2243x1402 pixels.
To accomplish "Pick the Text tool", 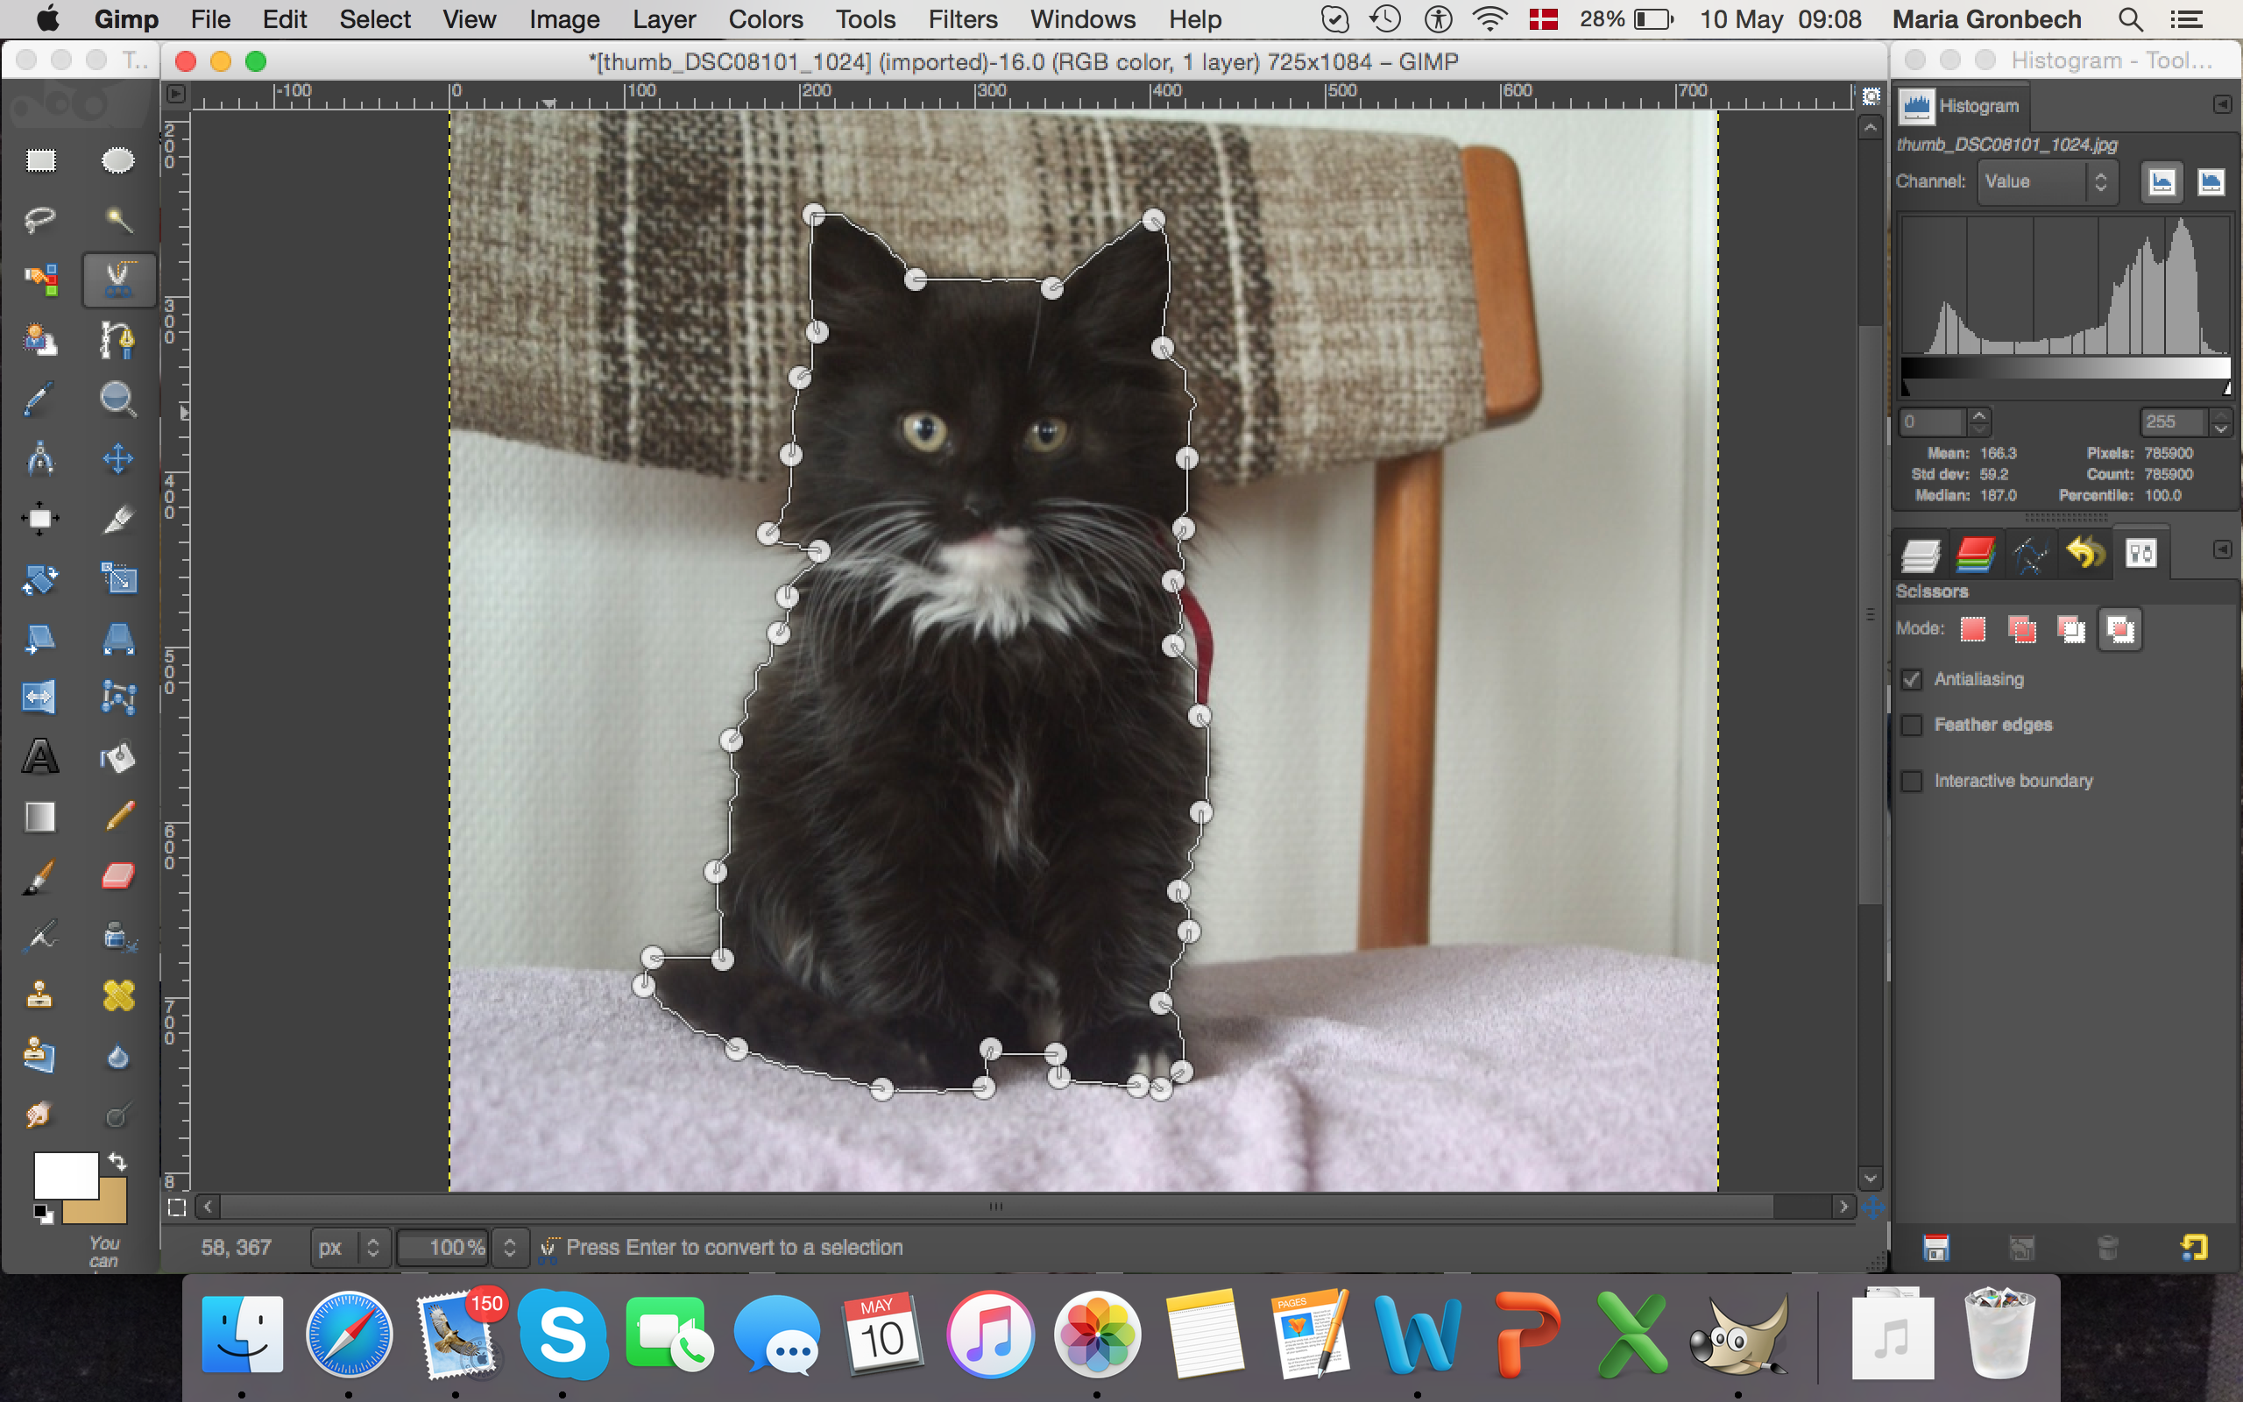I will click(x=39, y=758).
